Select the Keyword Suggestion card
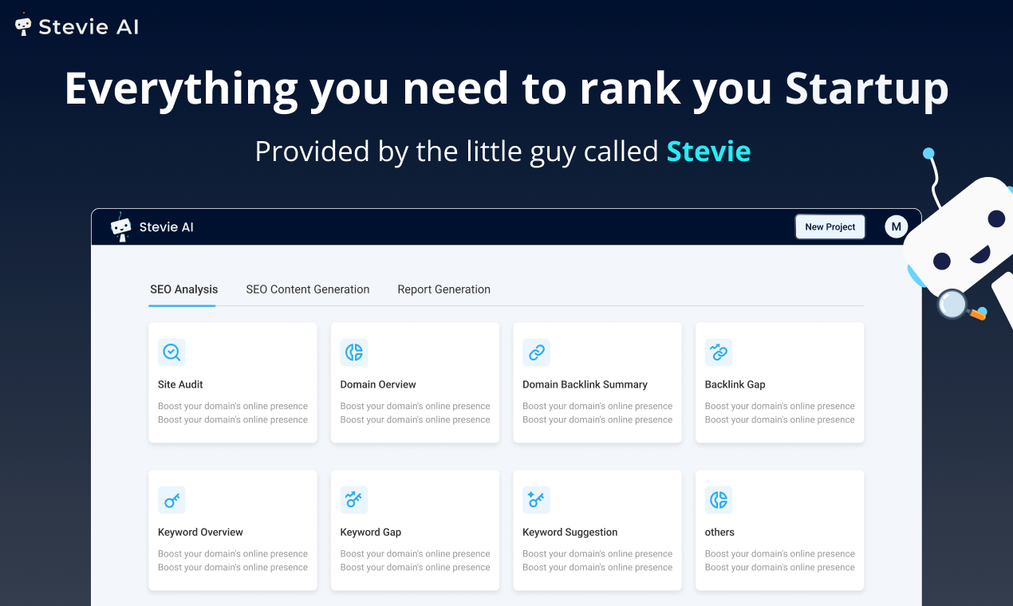This screenshot has width=1013, height=606. (x=597, y=530)
